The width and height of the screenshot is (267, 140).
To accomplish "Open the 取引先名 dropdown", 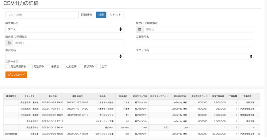I will pyautogui.click(x=65, y=56).
